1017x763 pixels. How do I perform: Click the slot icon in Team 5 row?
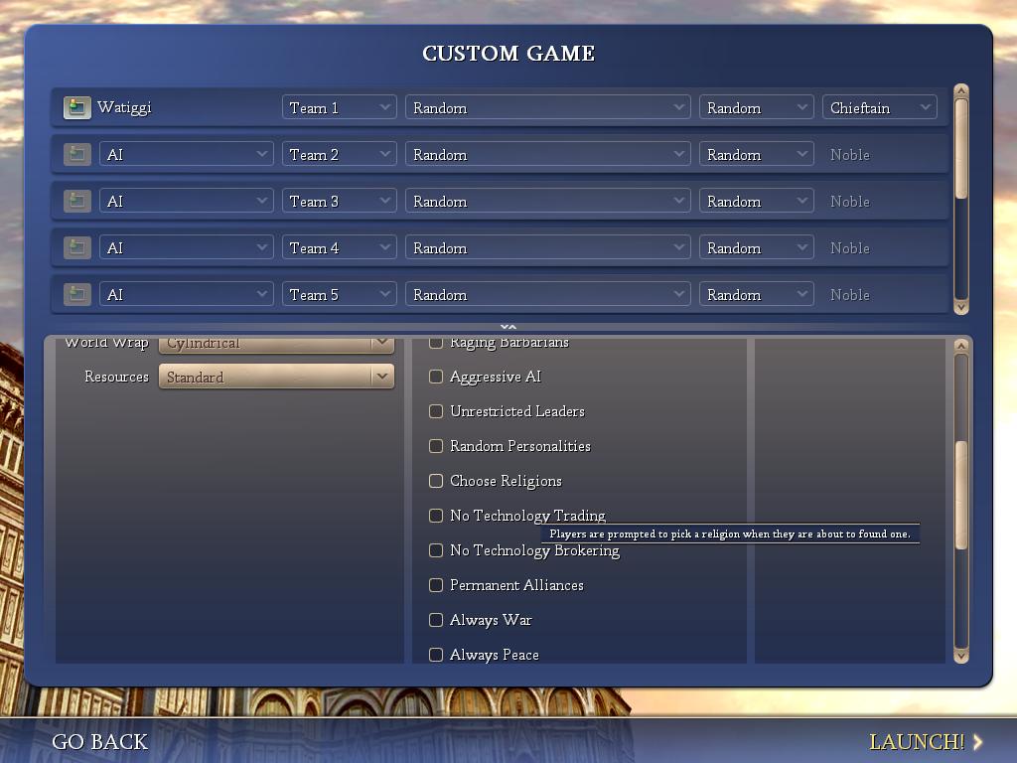(x=76, y=294)
